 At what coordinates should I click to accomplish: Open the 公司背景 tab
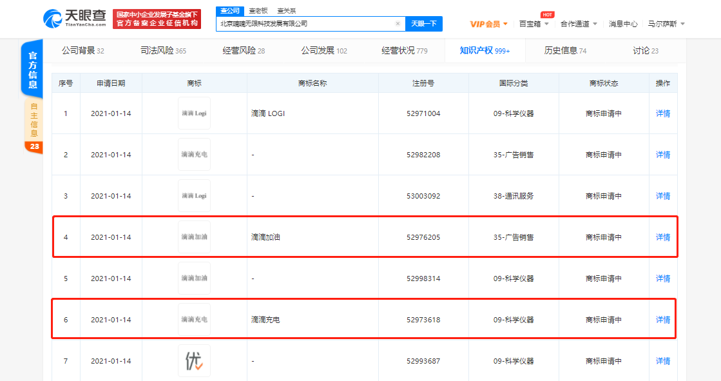(x=82, y=51)
